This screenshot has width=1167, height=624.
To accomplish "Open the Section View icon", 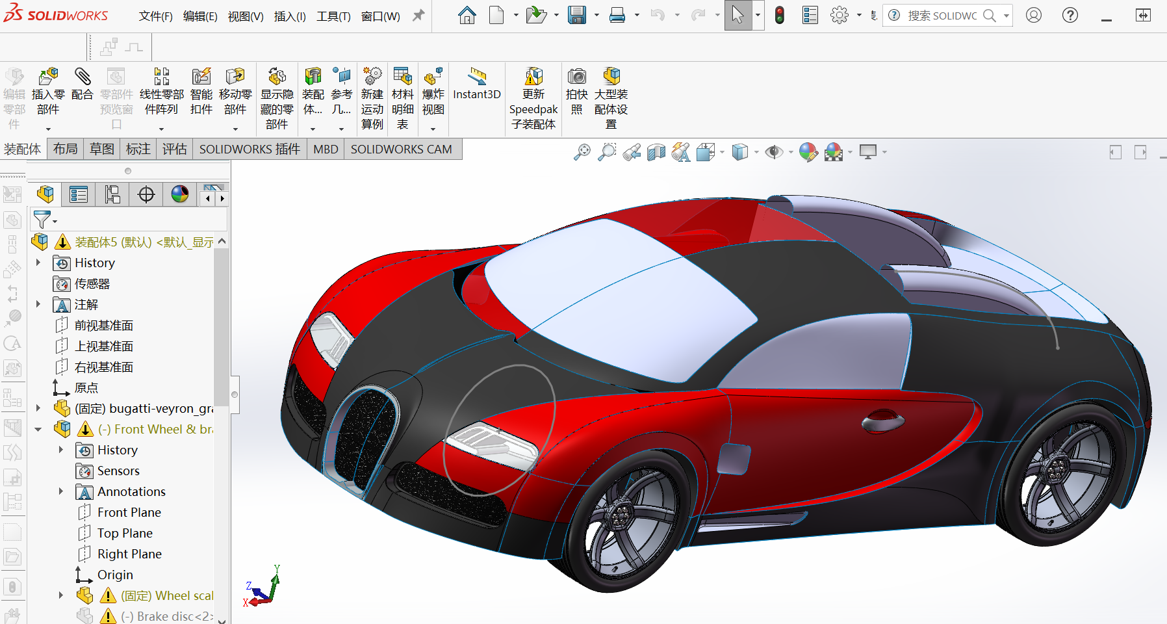I will tap(656, 152).
